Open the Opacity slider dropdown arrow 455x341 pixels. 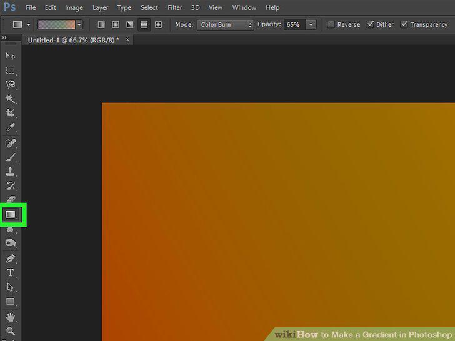311,25
